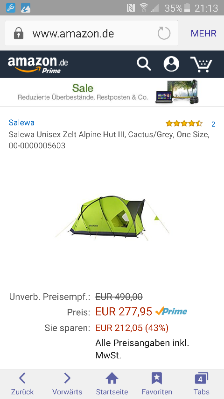Tap the Amazon search magnifier icon
Screen dimensions: 224x399
144,64
